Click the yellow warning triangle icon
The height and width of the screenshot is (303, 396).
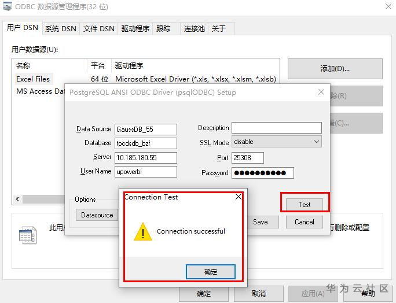coord(143,231)
